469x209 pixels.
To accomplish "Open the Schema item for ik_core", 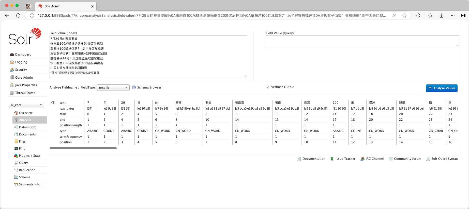I will [25, 177].
